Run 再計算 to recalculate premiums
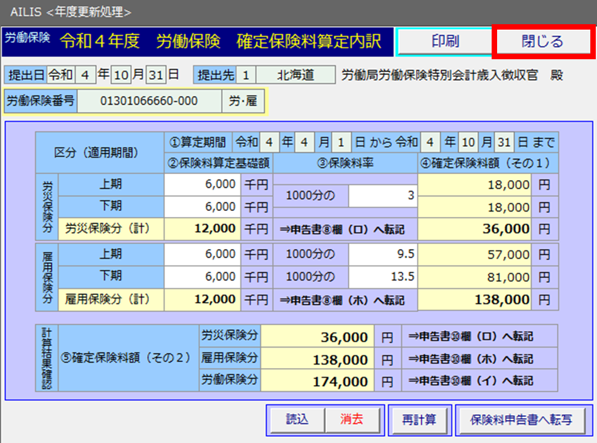Image resolution: width=597 pixels, height=443 pixels. click(419, 419)
